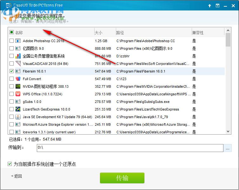The image size is (239, 190).
Task: Click the LizardTech GeoExpress 10.0.0 name
Action: point(46,109)
